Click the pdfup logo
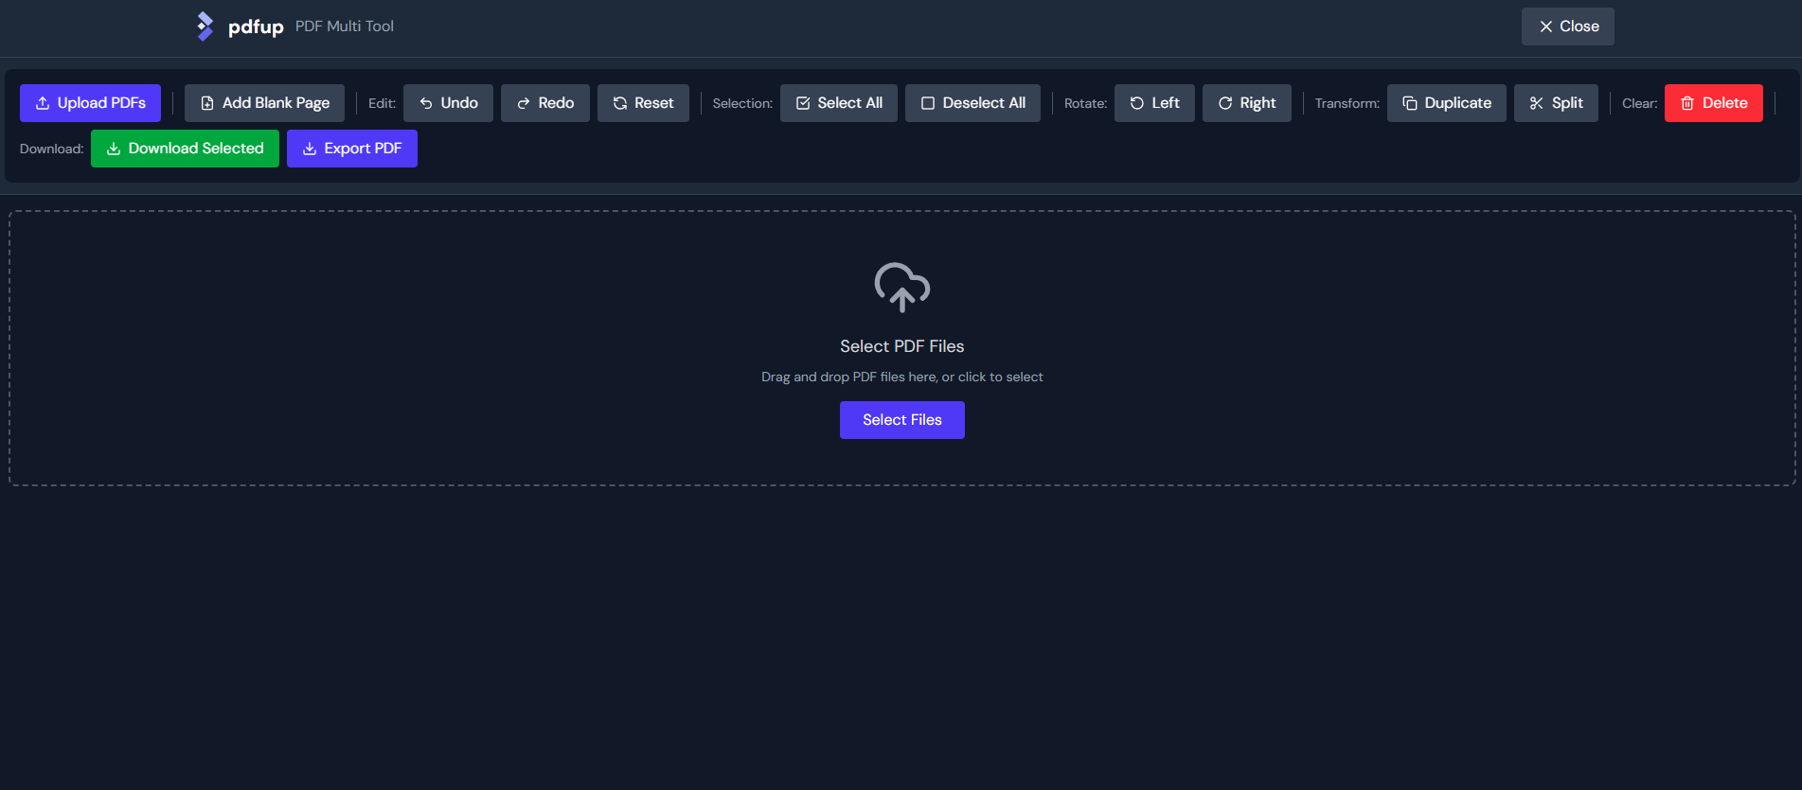Screen dimensions: 1802x790 pyautogui.click(x=241, y=26)
